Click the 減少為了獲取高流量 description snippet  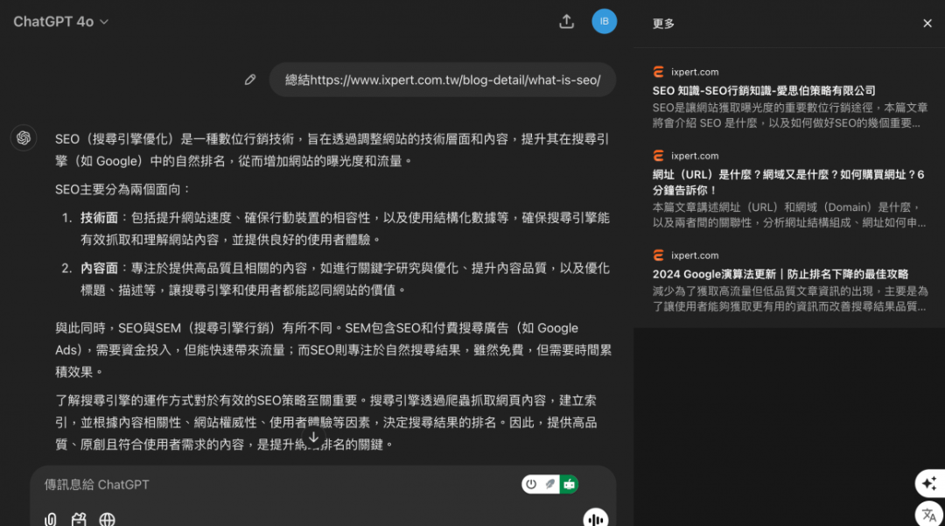[789, 298]
